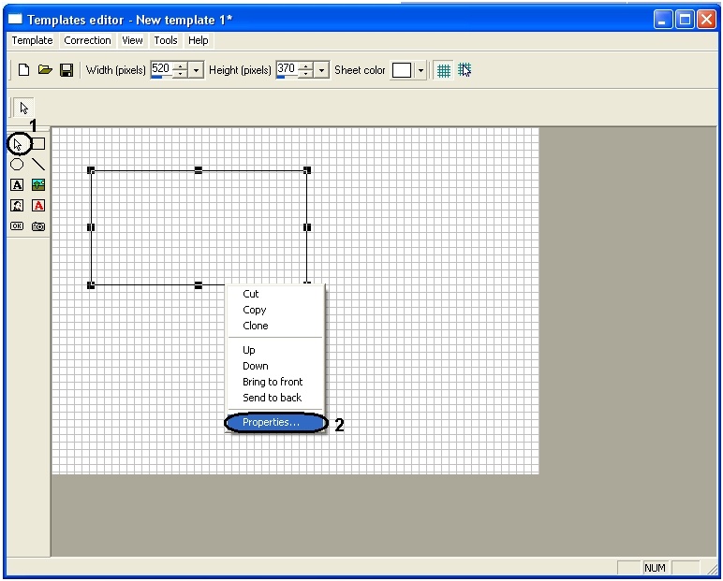Select the ellipse drawing tool
Screen dimensions: 723x581
coord(17,165)
